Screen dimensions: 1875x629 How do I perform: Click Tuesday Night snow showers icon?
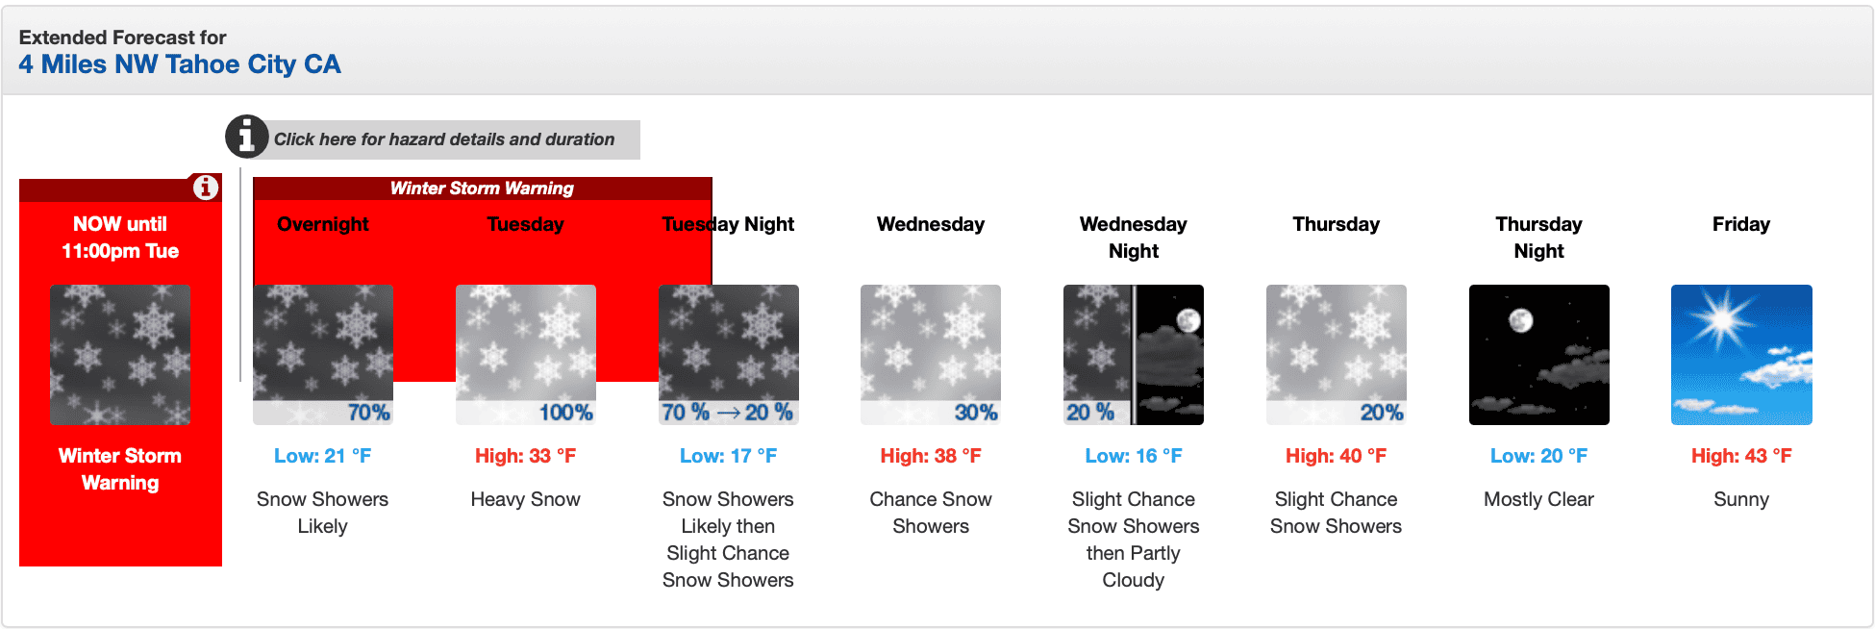(729, 355)
